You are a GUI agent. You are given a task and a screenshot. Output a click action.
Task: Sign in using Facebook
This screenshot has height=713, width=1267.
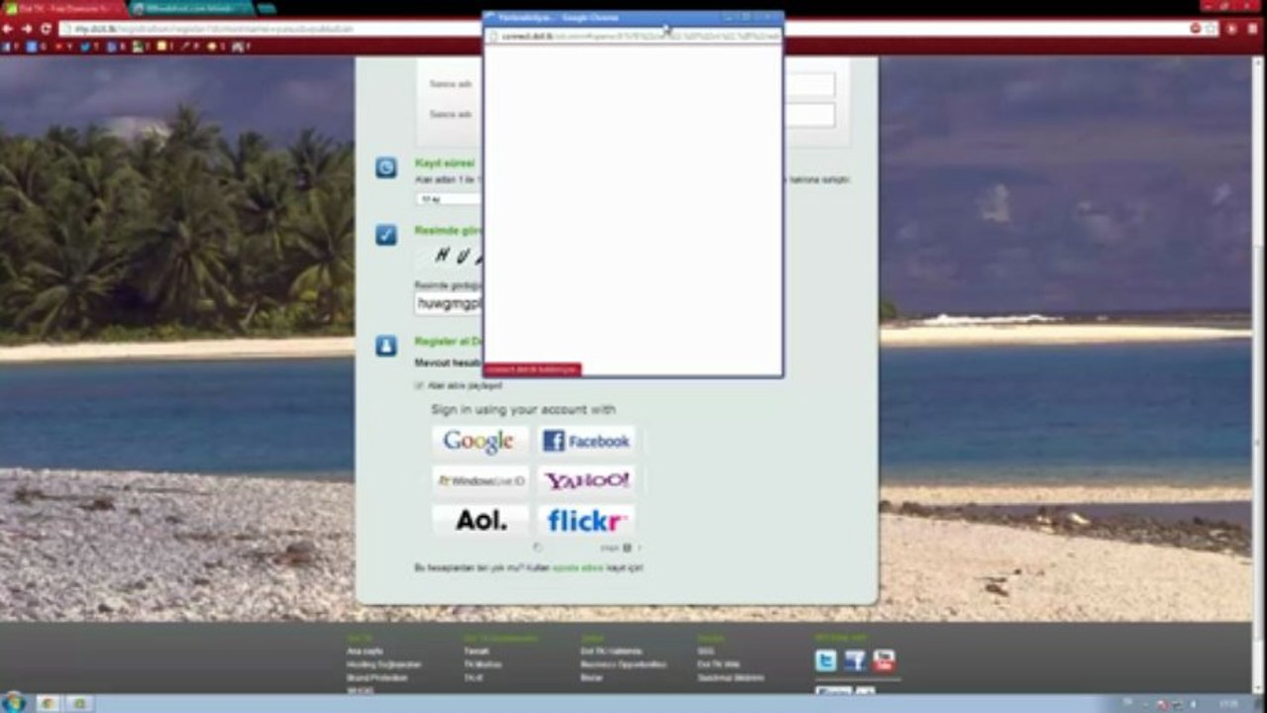click(586, 441)
